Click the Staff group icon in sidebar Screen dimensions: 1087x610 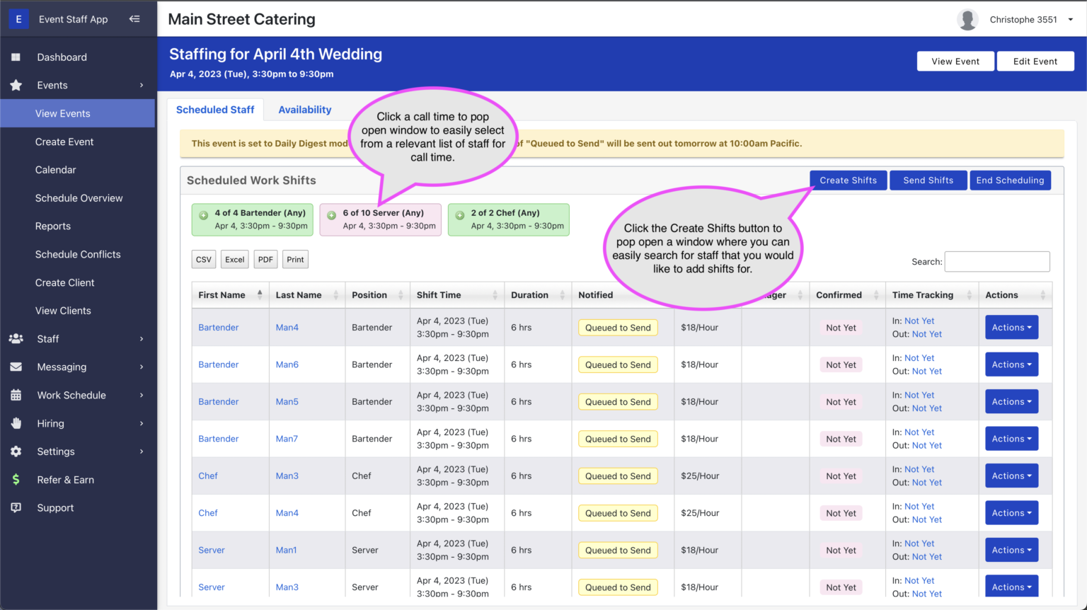point(16,339)
